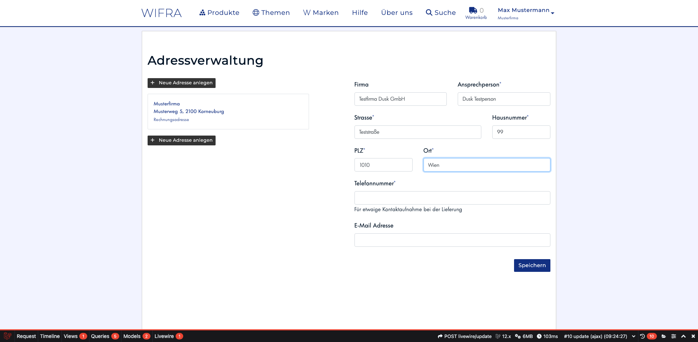Image resolution: width=698 pixels, height=342 pixels.
Task: Collapse the debugbar with the chevron-up icon
Action: point(683,336)
